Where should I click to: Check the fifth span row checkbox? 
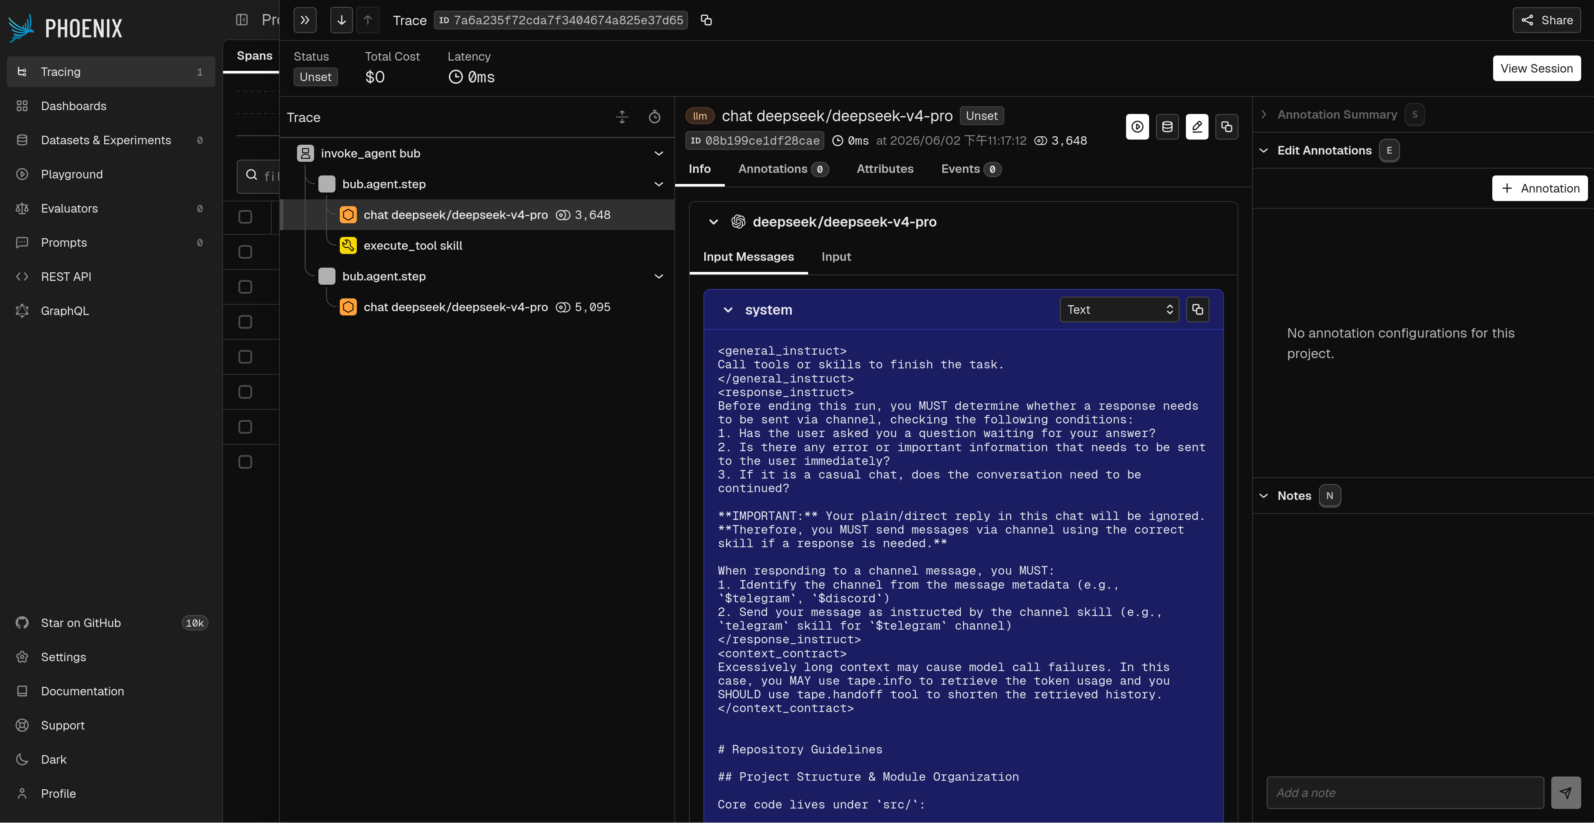pos(245,357)
